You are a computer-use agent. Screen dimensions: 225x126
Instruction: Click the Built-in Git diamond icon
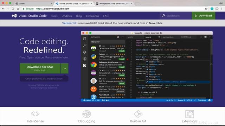coord(138,114)
